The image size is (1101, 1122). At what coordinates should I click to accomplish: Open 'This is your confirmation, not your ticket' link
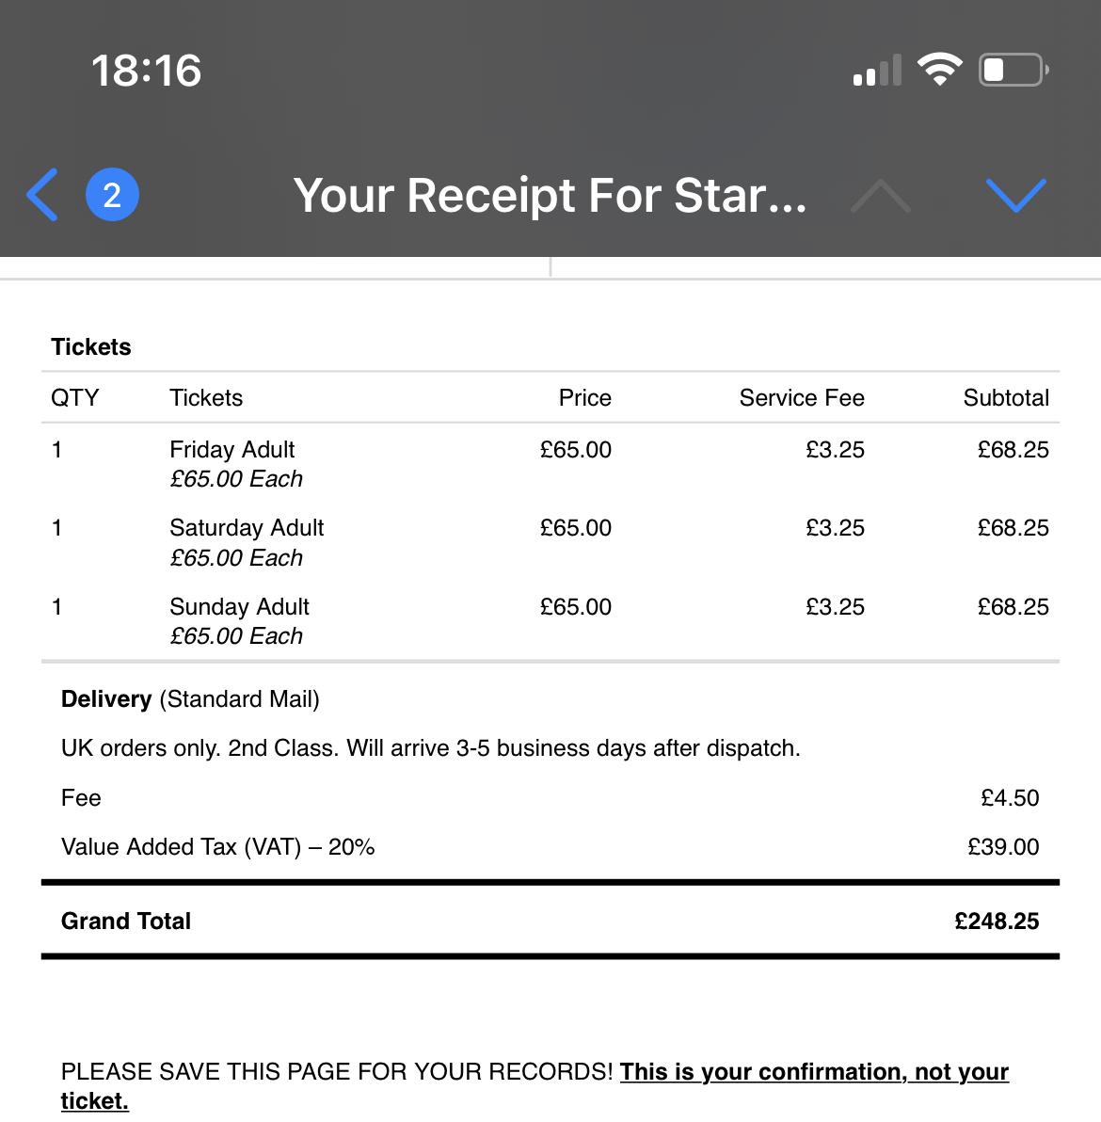(x=813, y=1072)
